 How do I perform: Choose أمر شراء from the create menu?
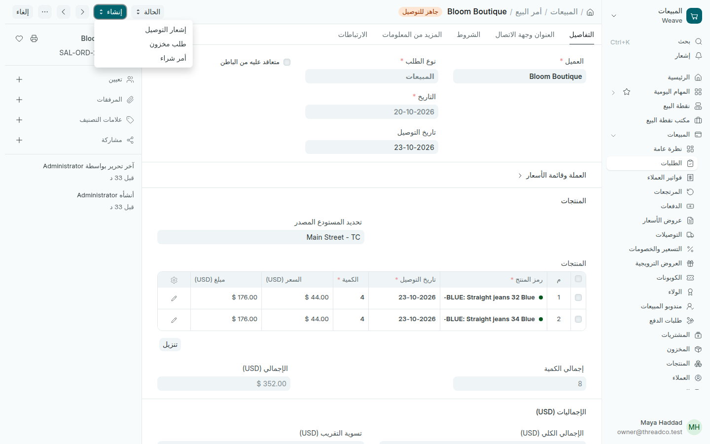(143, 58)
